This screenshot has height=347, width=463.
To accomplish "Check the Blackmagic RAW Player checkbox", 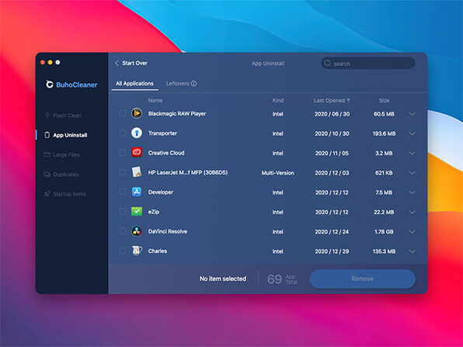I will [122, 113].
